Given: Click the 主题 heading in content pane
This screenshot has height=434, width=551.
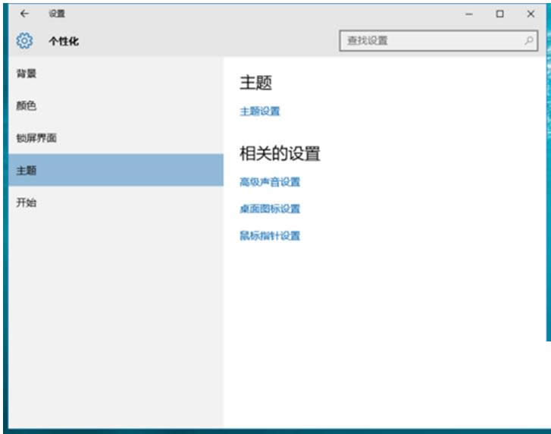Looking at the screenshot, I should tap(255, 83).
